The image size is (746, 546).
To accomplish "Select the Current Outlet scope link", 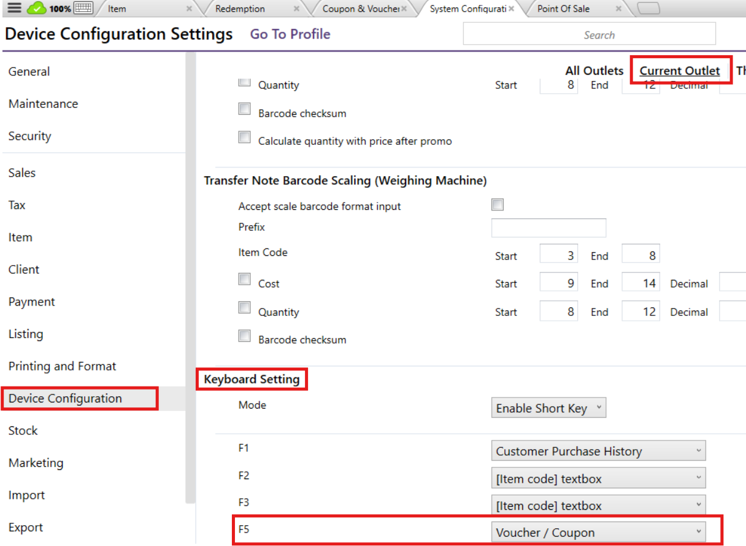I will [680, 71].
